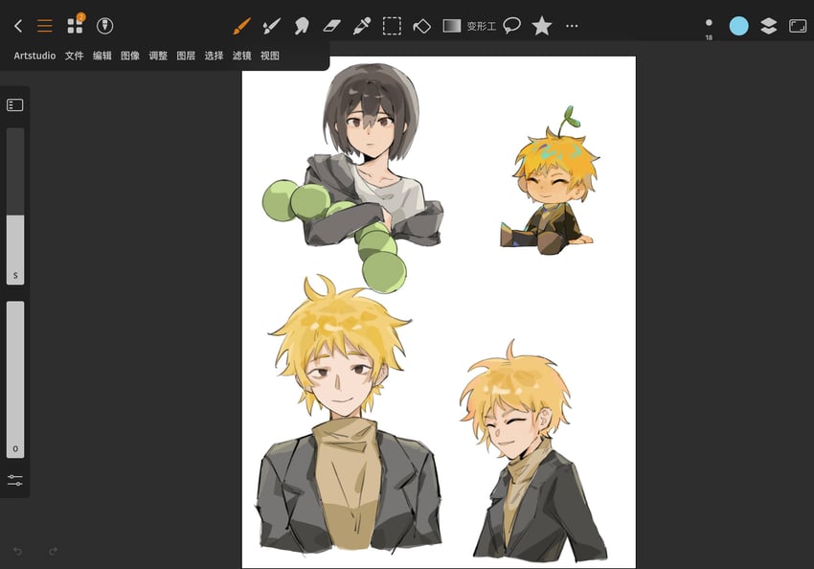Select the star Shape tool
Screen dimensions: 814x569
pyautogui.click(x=541, y=26)
